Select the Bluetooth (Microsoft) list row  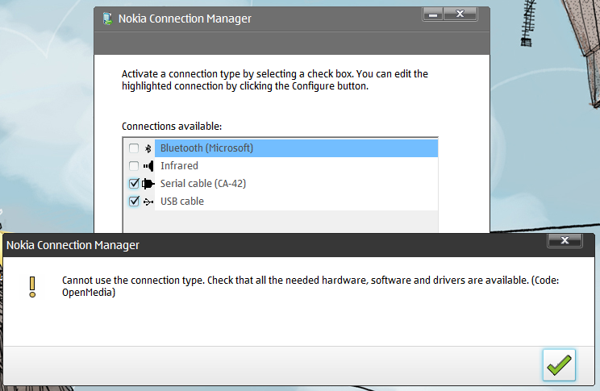(x=296, y=148)
